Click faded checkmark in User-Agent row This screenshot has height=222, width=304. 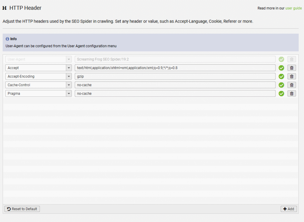pyautogui.click(x=281, y=59)
